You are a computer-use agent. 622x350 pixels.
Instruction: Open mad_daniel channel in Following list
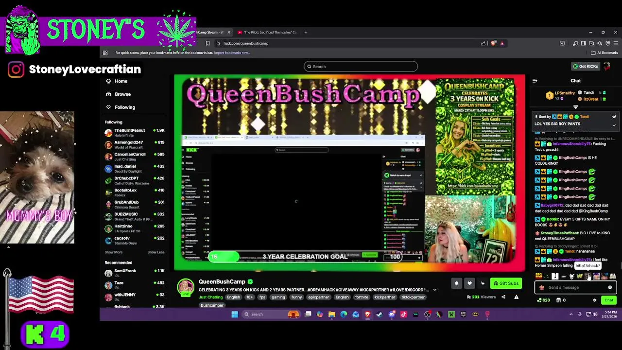[x=135, y=168]
